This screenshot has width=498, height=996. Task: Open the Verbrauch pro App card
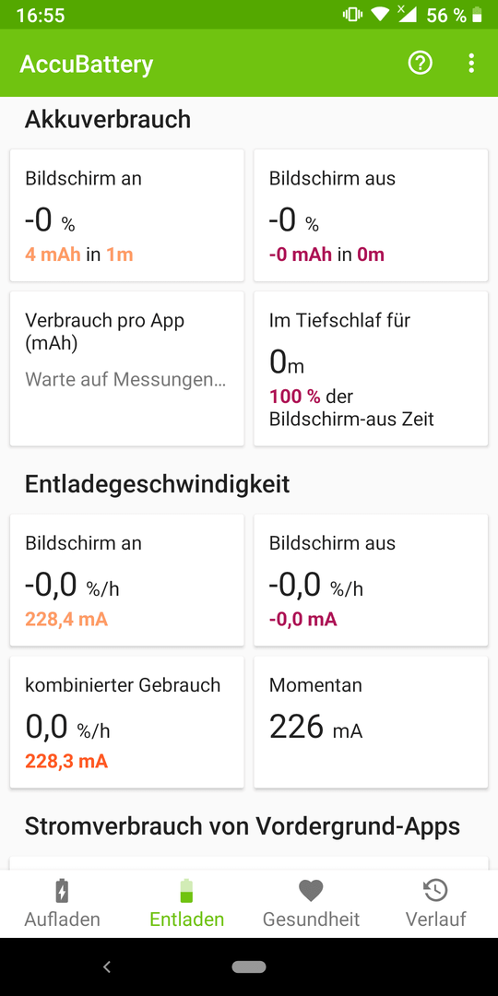(x=127, y=368)
